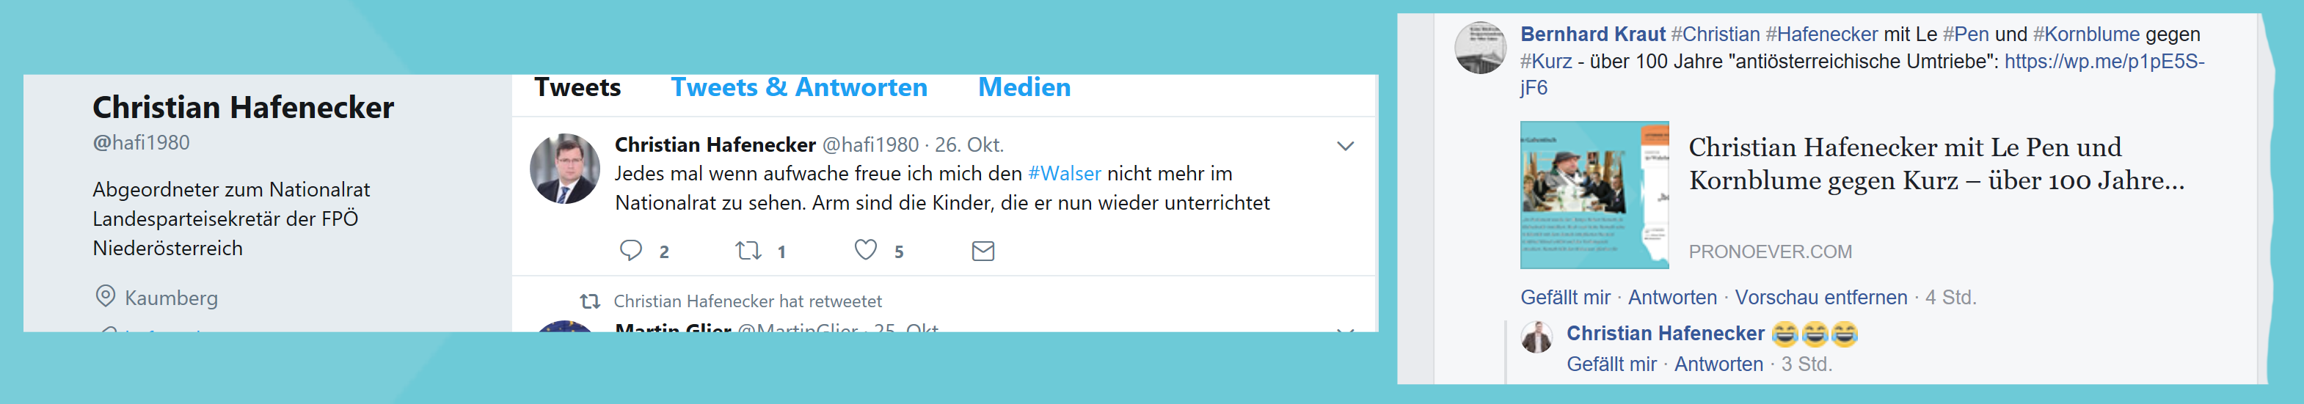Send the tweet via direct message envelope

[x=982, y=251]
